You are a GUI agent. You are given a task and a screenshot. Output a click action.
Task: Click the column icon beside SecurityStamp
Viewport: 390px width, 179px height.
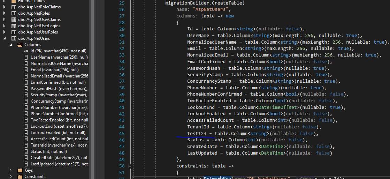point(26,95)
